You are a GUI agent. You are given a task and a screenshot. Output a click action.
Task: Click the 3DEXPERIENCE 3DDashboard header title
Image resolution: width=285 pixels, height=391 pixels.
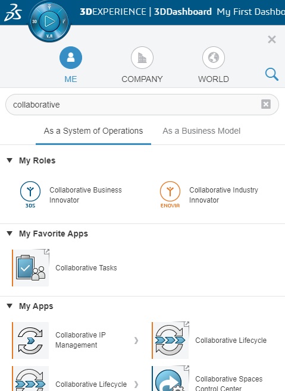click(x=146, y=12)
